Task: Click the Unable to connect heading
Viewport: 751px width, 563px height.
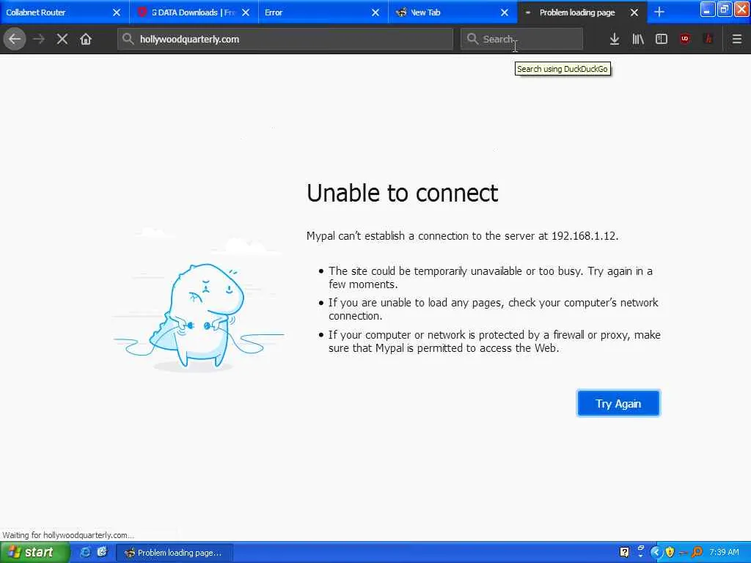Action: (403, 193)
